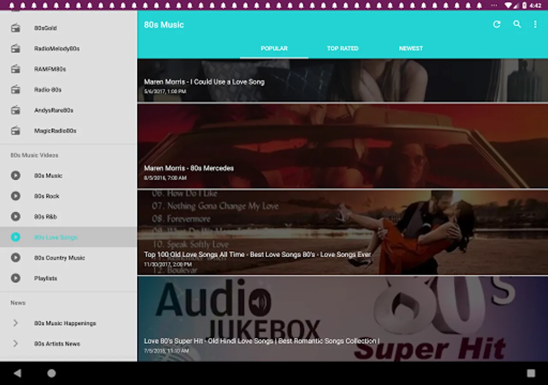Select the AndysRare80s station label
Screen dimensions: 548x385
coord(54,110)
